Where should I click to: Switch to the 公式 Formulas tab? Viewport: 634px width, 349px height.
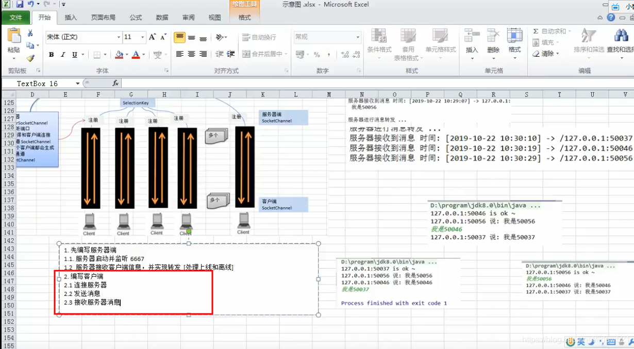[136, 18]
